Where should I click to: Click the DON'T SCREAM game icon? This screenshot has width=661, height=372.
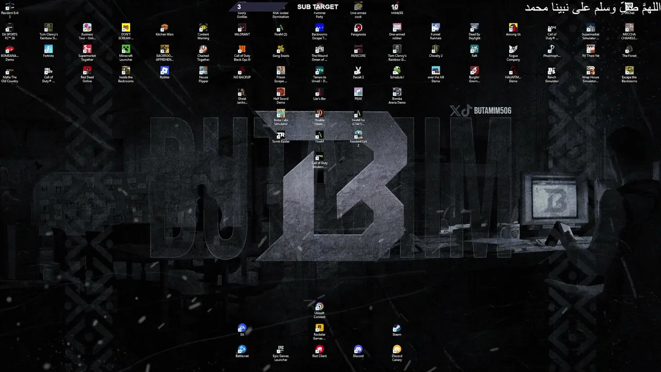(x=126, y=32)
